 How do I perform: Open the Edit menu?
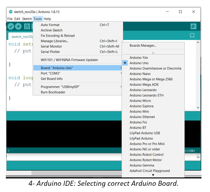coord(17,19)
